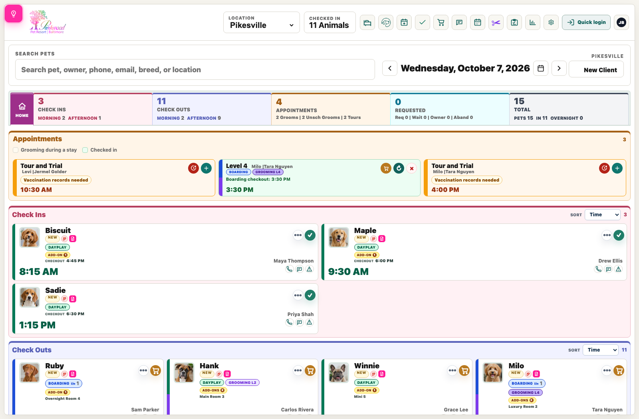Open the Check Ins sort Time dropdown
This screenshot has width=639, height=419.
[603, 215]
